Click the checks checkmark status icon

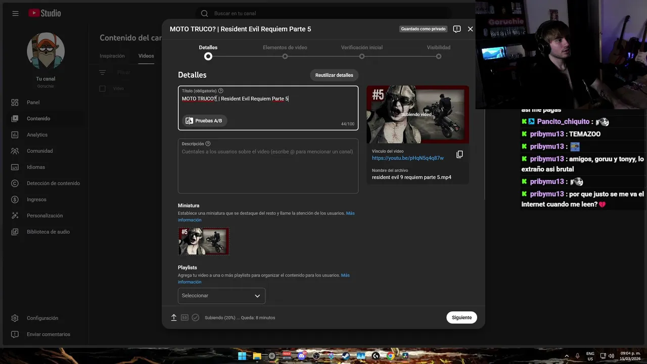tap(196, 317)
